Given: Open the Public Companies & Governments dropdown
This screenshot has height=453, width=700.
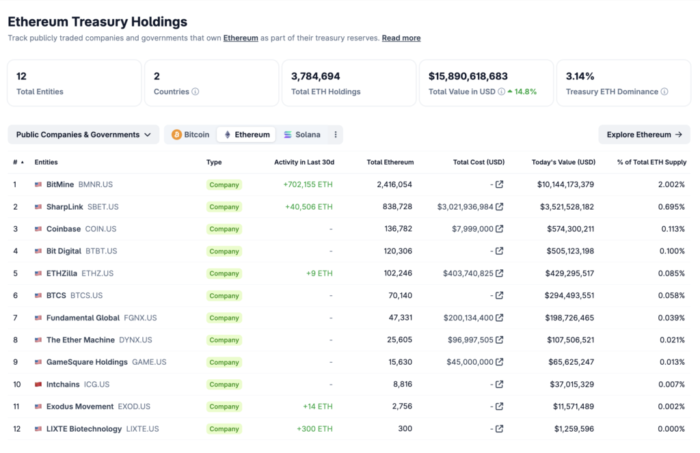Looking at the screenshot, I should click(x=83, y=135).
